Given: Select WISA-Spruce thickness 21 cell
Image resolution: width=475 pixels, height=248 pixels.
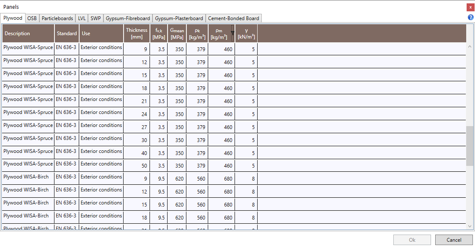Looking at the screenshot, I should [137, 101].
